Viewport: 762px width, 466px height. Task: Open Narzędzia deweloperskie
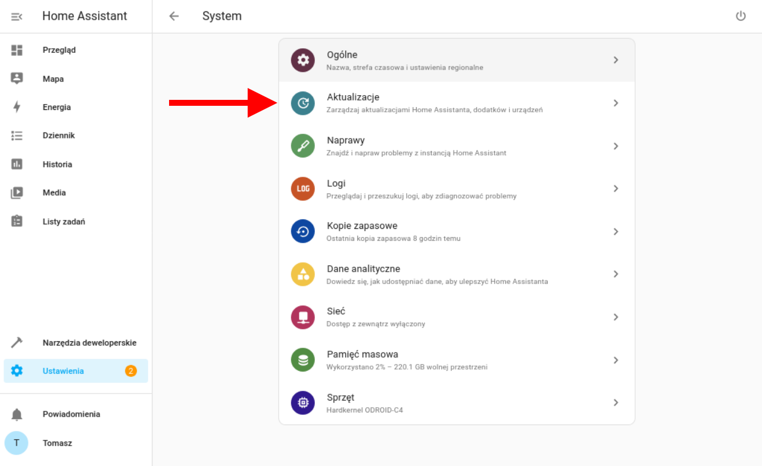(x=89, y=342)
